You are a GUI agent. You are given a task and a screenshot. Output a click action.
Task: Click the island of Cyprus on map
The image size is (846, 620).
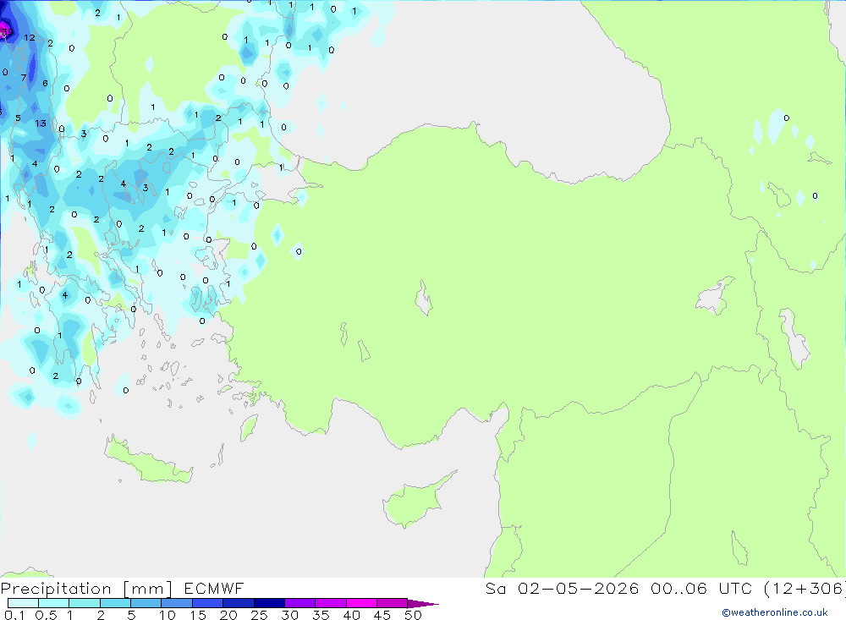(x=415, y=502)
